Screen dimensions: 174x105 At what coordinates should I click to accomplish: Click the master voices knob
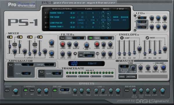pos(148,67)
